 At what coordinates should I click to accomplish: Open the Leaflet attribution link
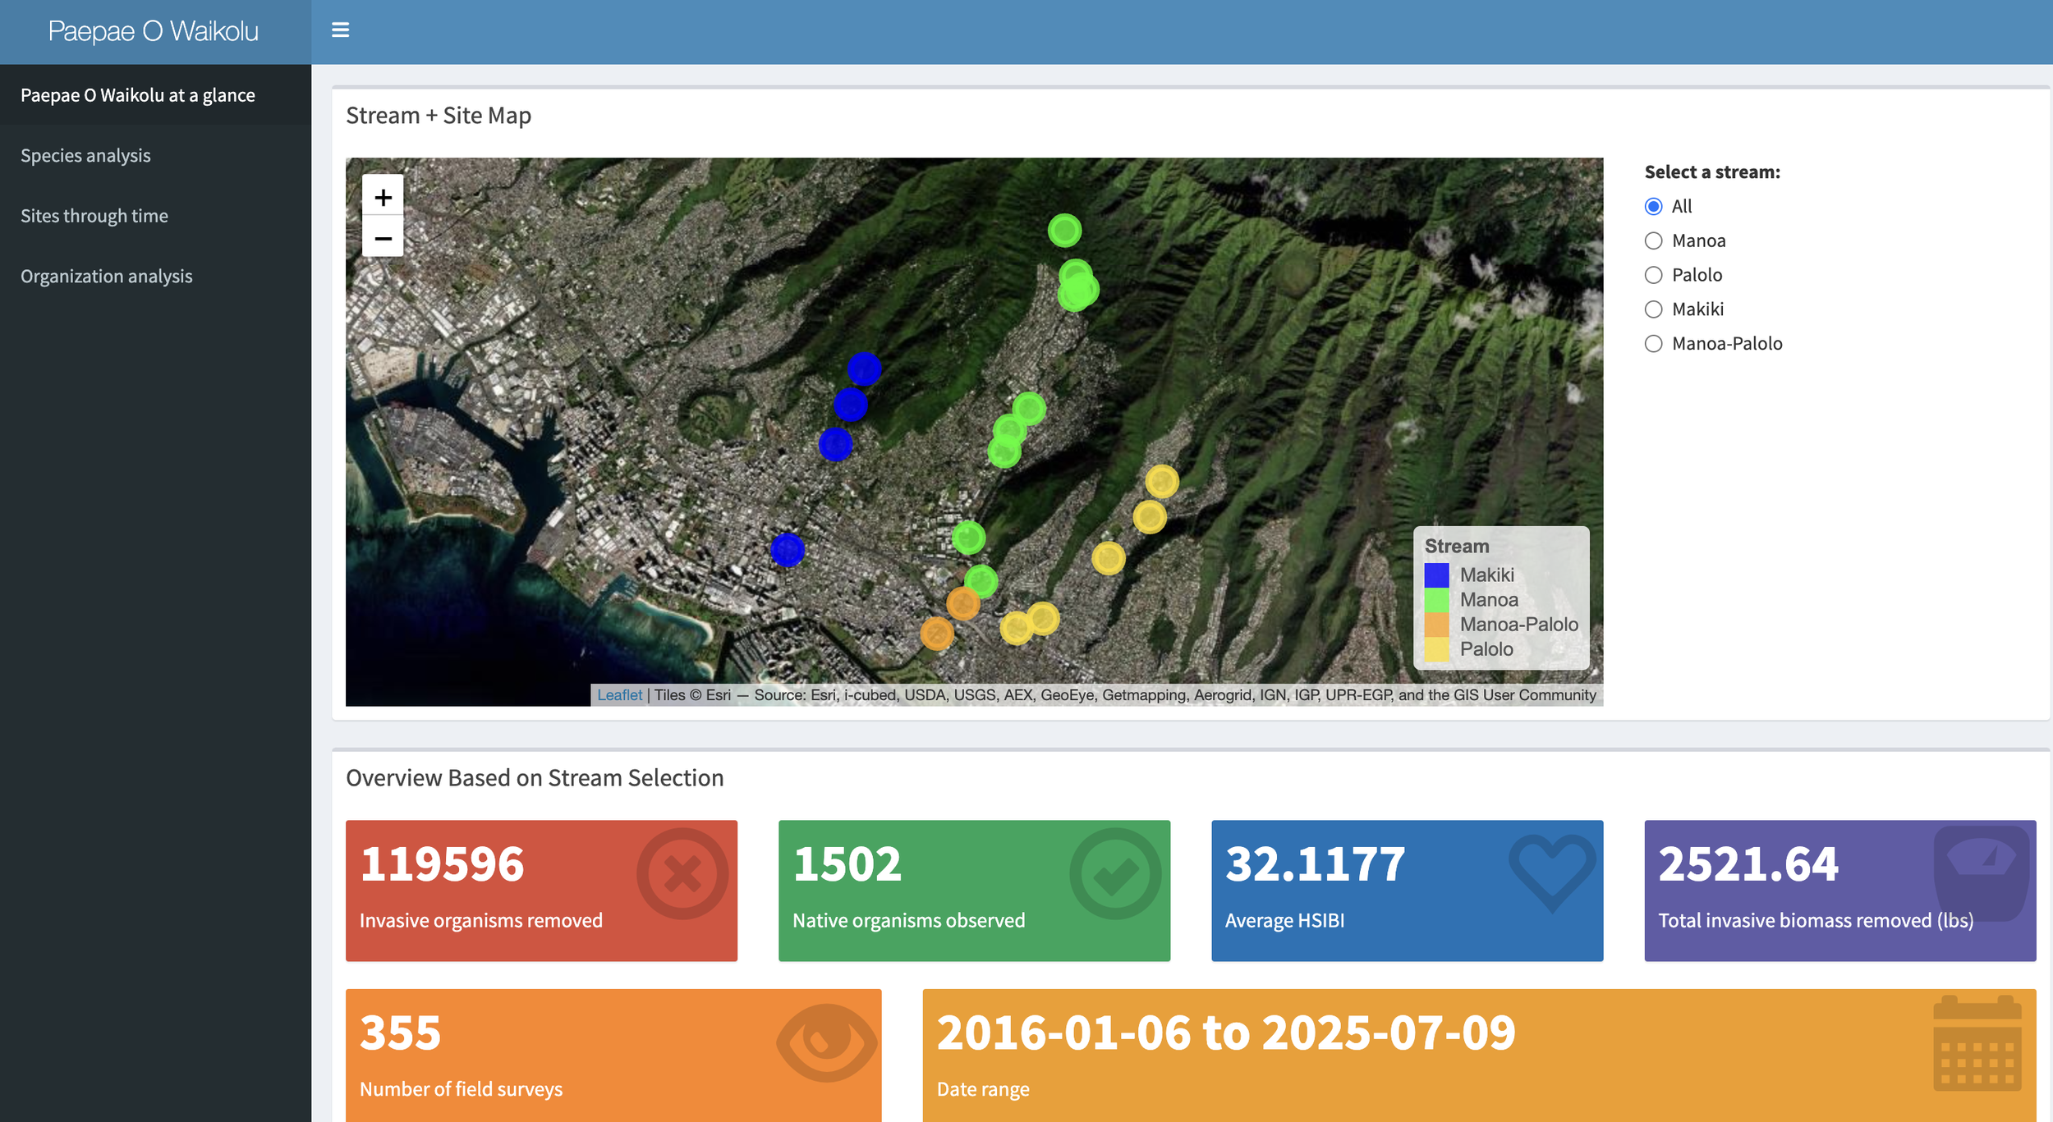tap(619, 695)
